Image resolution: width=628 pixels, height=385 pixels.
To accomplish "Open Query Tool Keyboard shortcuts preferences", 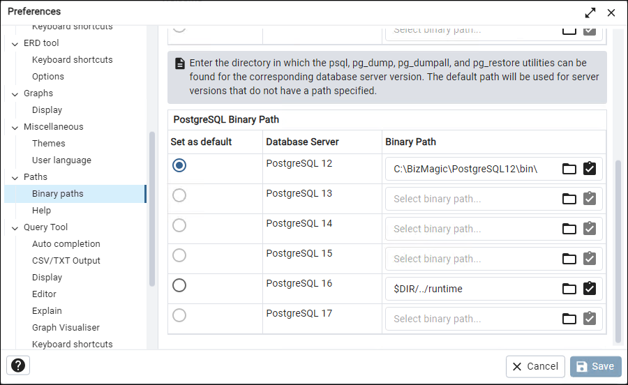I will 72,344.
